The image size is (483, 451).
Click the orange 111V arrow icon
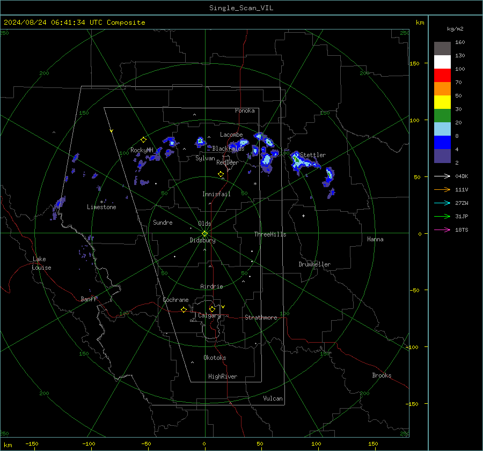(442, 190)
